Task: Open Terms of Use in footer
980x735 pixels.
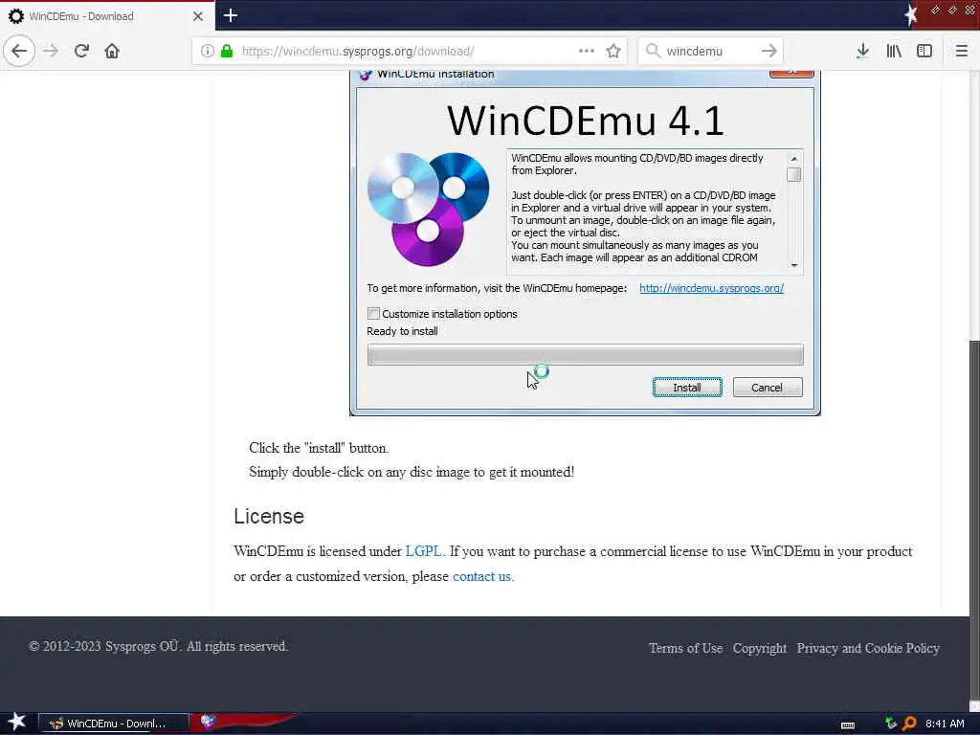Action: 685,648
